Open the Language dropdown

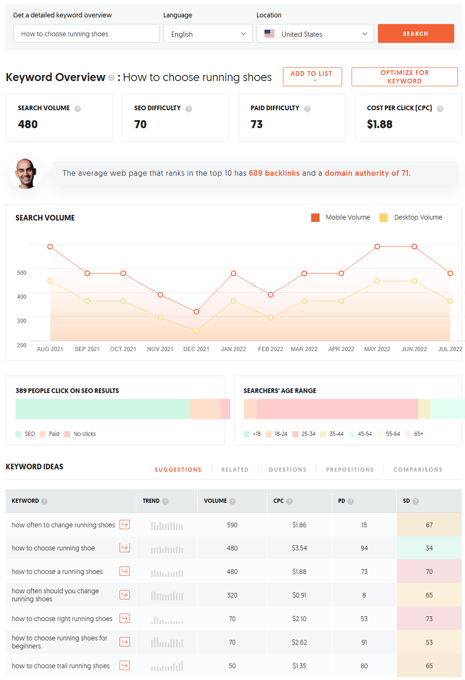point(208,33)
